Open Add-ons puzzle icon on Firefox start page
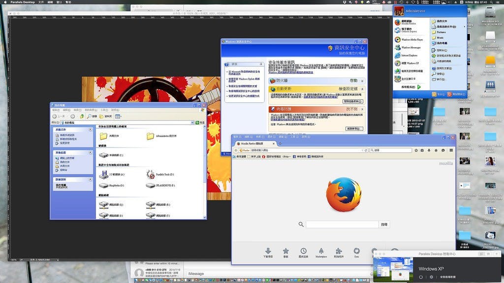 339,251
